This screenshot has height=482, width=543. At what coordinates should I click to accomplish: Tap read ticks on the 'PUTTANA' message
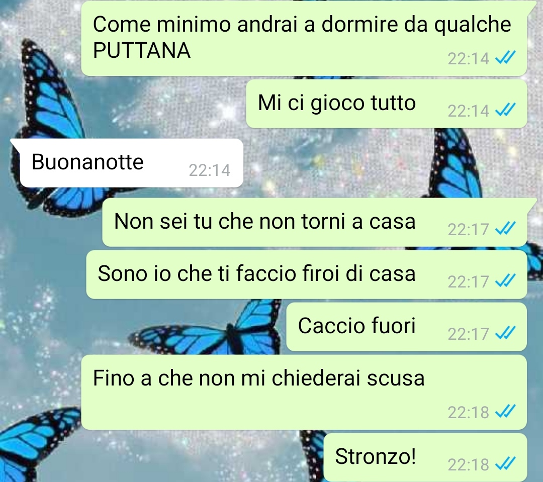click(505, 57)
